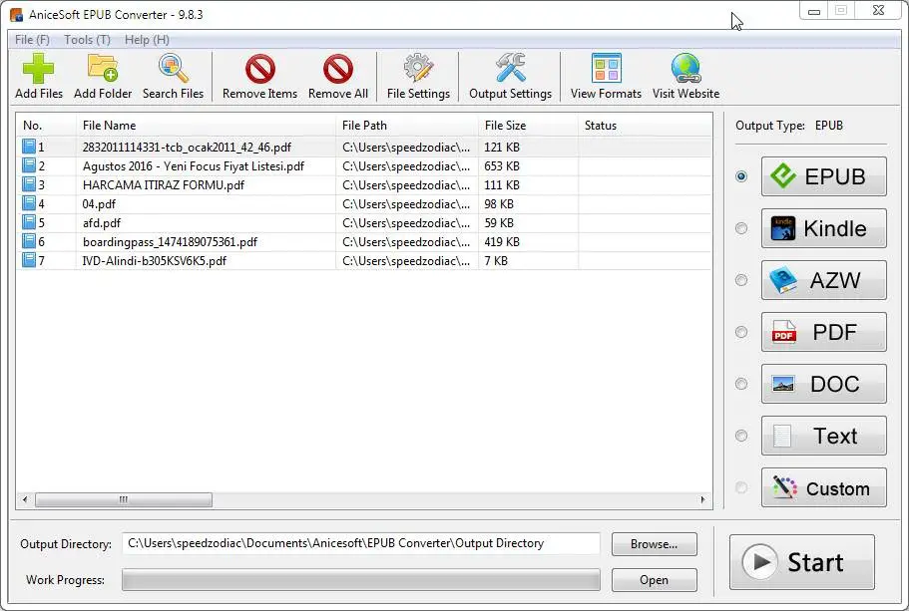Click the EPUB format button
Viewport: 909px width, 611px height.
[824, 176]
